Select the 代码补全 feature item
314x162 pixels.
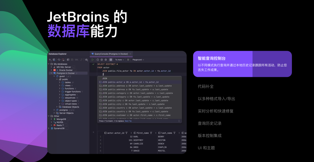tap(206, 87)
